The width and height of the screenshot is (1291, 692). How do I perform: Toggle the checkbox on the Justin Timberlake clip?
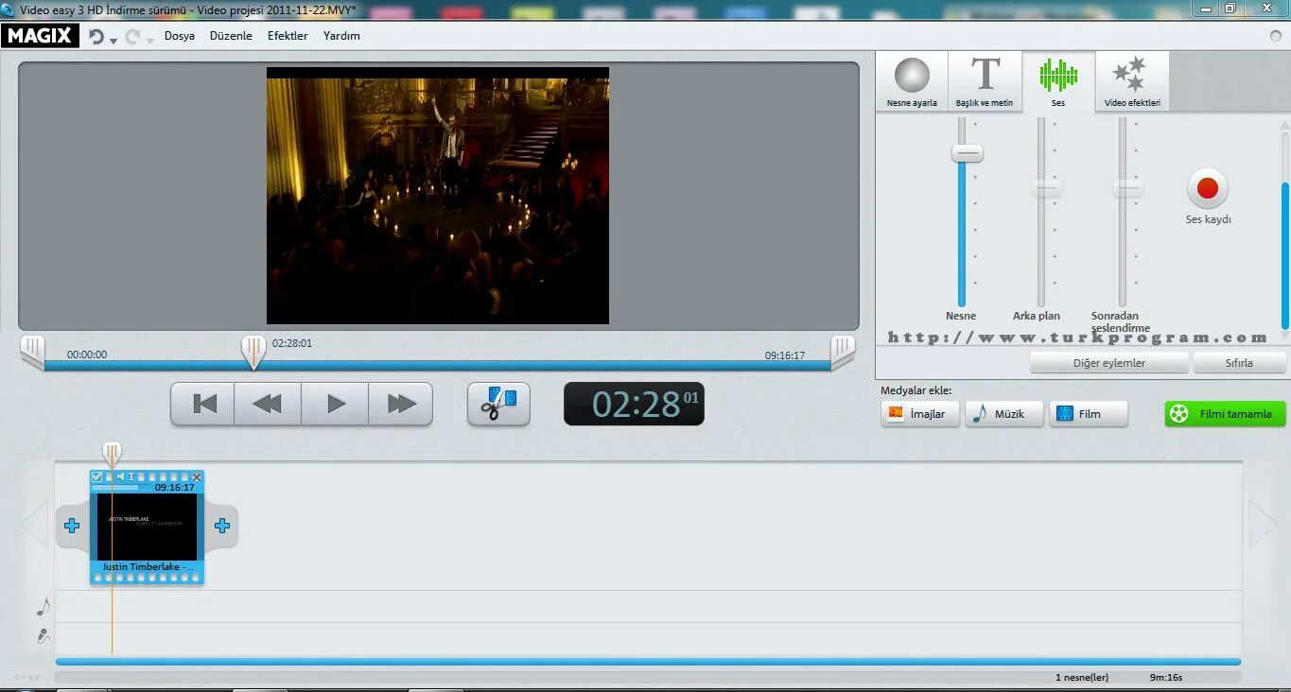coord(96,476)
